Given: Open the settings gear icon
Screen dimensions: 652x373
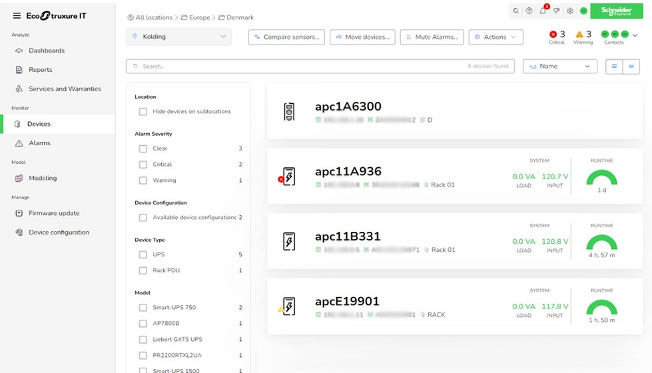Looking at the screenshot, I should point(569,11).
